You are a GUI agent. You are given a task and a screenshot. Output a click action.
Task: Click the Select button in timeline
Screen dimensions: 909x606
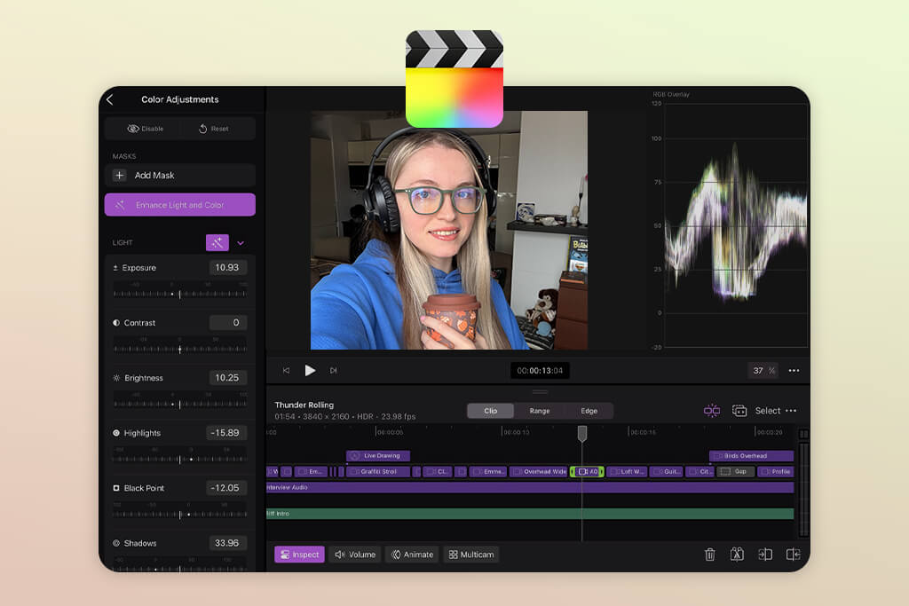[768, 411]
